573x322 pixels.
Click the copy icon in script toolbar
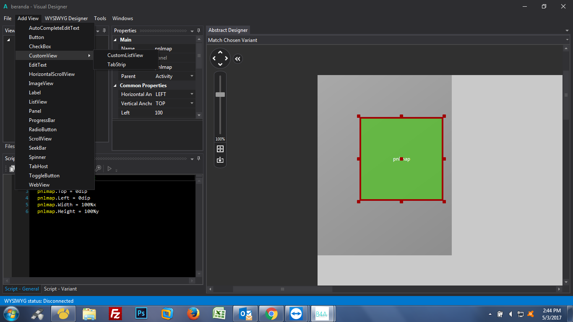pos(12,169)
